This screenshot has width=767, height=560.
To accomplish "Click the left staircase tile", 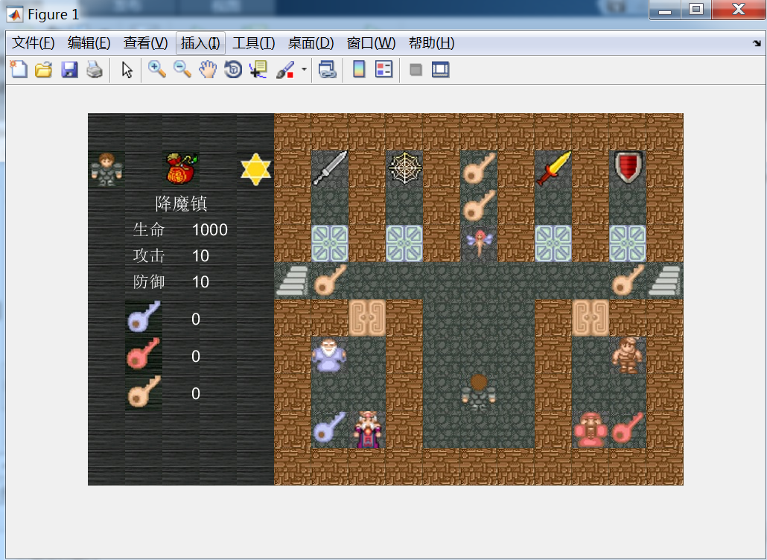I will click(293, 281).
